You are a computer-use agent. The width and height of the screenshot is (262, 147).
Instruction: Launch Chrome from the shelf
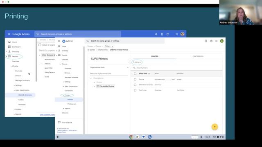click(x=131, y=137)
